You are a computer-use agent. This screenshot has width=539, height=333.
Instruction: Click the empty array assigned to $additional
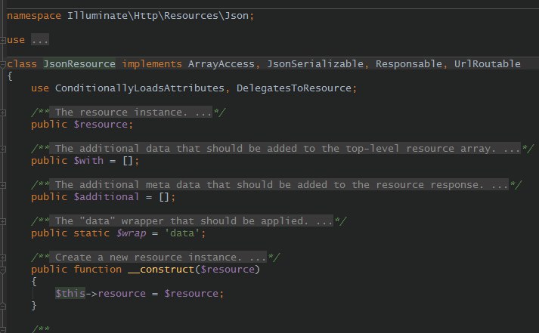pos(164,197)
